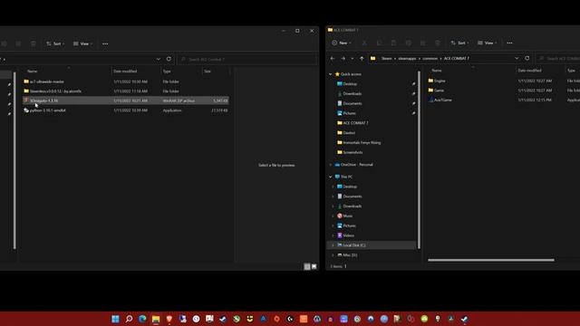This screenshot has width=580, height=326.
Task: Sort by Date modified in ACE COMBAT 7 window
Action: pos(529,71)
